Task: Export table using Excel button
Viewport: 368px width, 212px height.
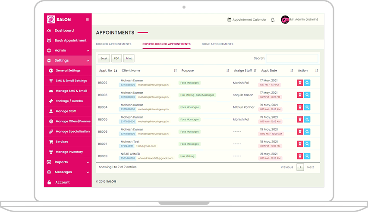Action: point(104,58)
